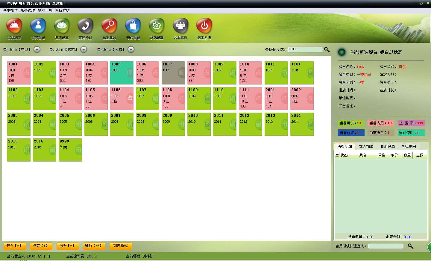Select disabled table 1005
This screenshot has width=431, height=261.
click(x=122, y=73)
